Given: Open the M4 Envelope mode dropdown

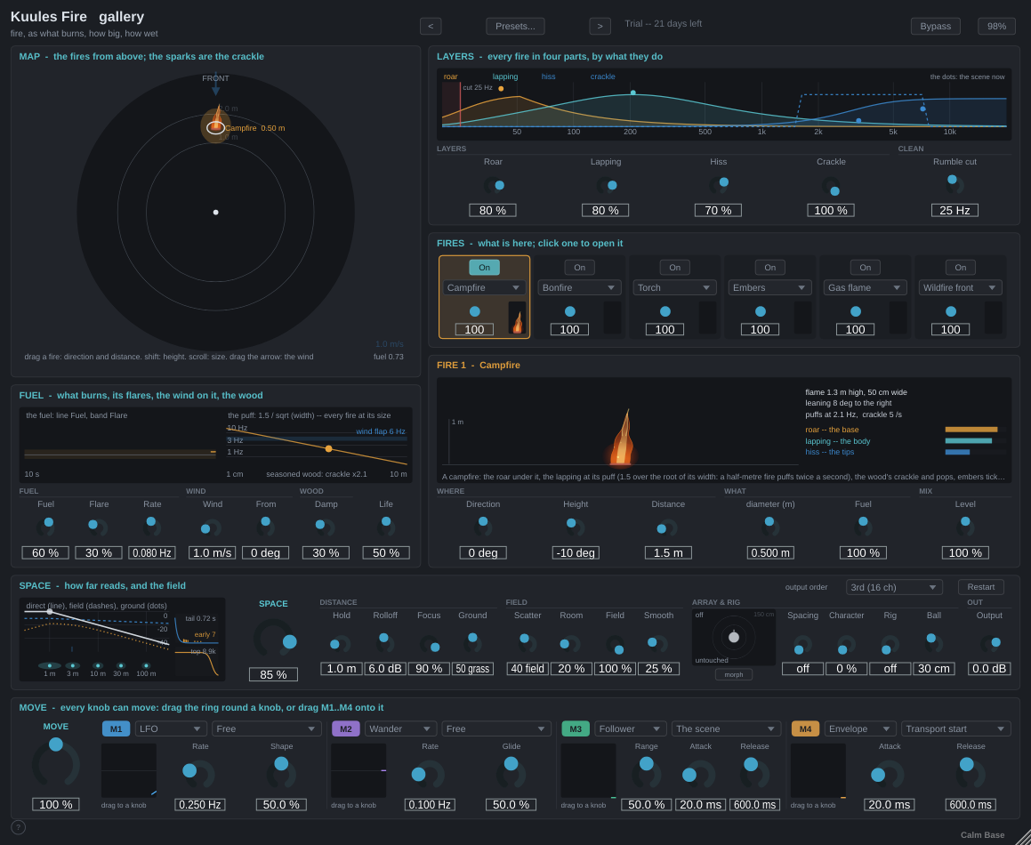Looking at the screenshot, I should pos(861,728).
